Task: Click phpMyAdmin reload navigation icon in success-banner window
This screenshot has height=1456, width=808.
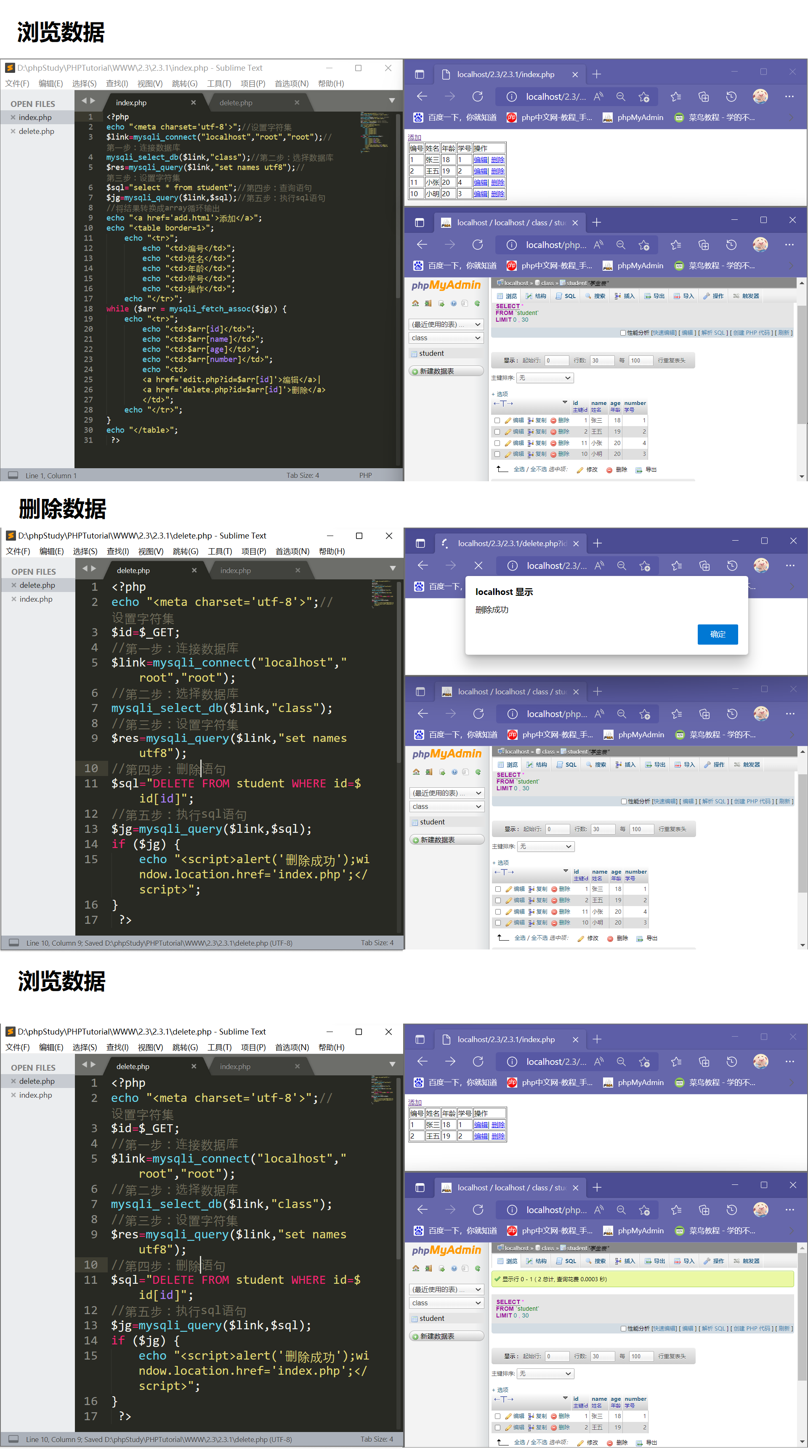Action: click(478, 1268)
